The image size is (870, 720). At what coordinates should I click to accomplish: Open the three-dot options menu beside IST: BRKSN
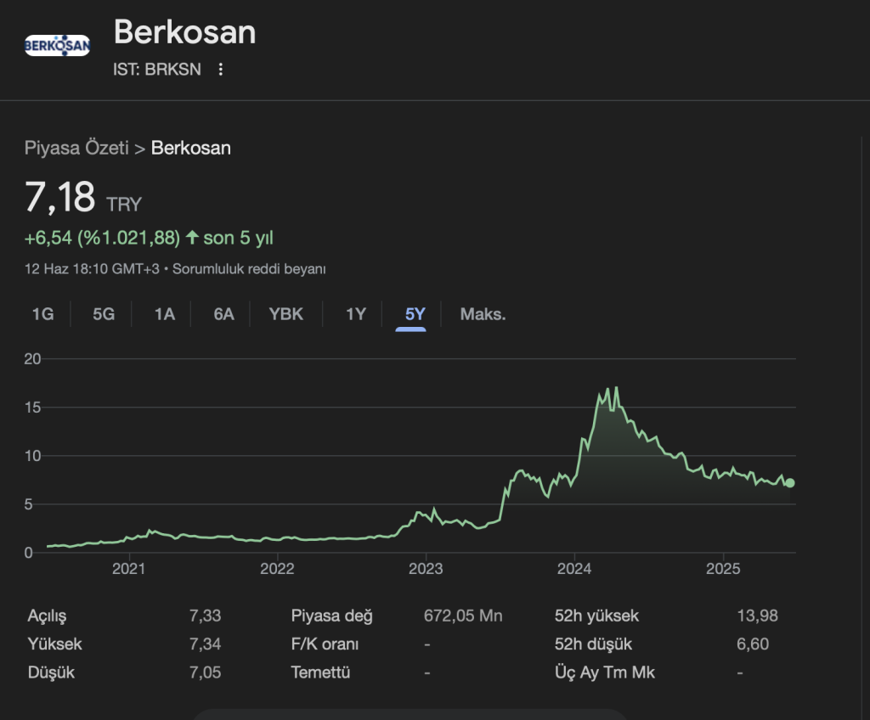221,70
